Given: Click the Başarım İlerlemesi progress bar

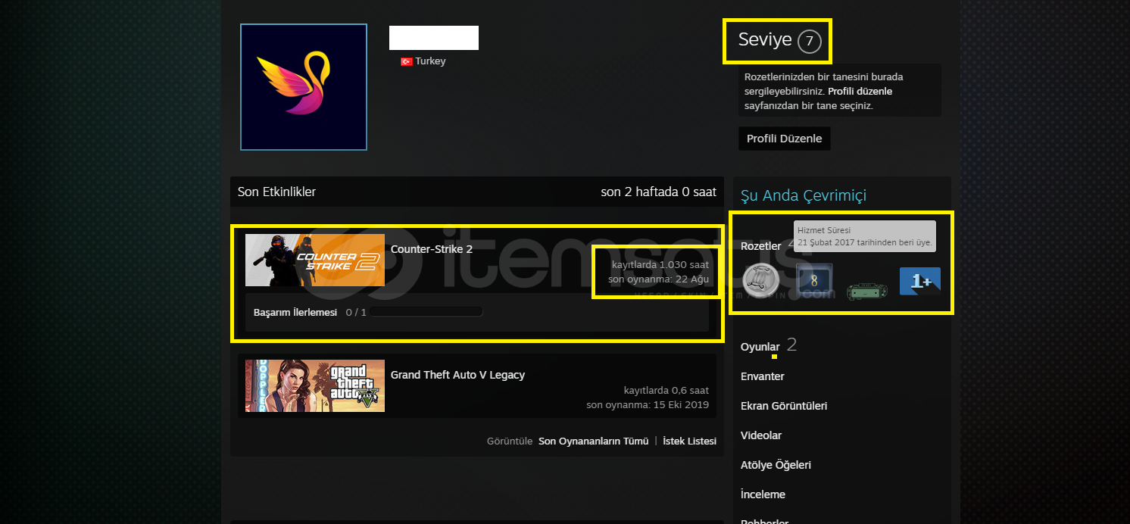Looking at the screenshot, I should (426, 312).
